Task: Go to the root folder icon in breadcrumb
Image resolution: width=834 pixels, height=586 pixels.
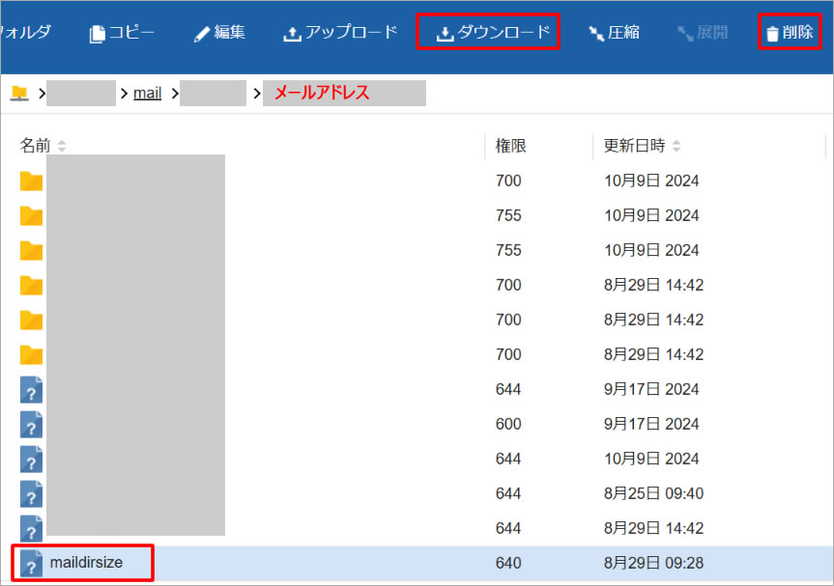Action: 19,93
